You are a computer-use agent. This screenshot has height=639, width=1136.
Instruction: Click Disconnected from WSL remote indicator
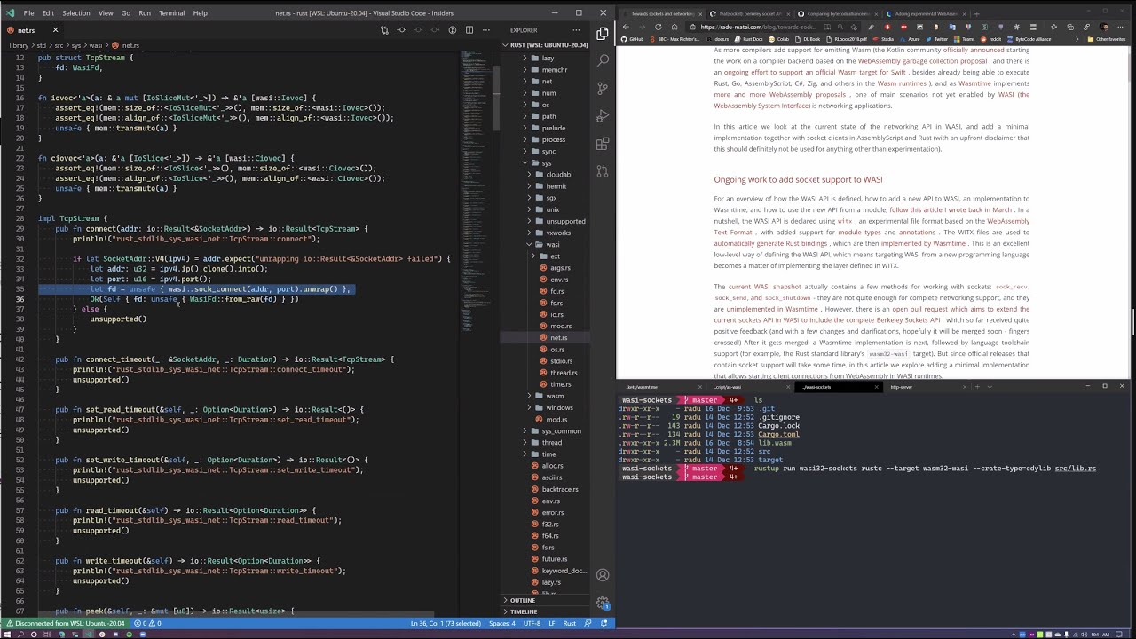click(64, 623)
